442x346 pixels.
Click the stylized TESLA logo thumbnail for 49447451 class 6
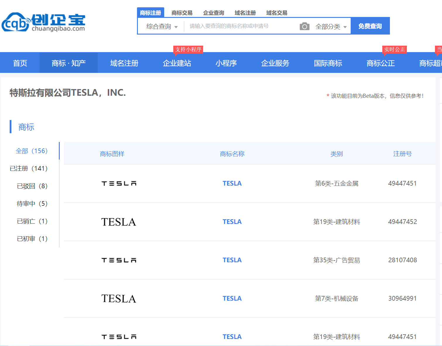click(x=119, y=184)
